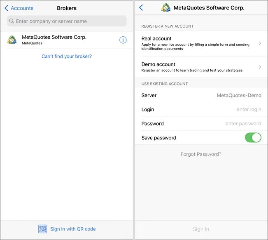Expand the Real account chevron
268x240 pixels.
pos(260,43)
